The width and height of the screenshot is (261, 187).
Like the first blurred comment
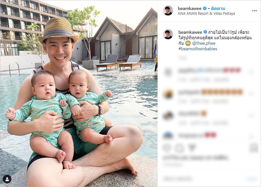tap(251, 72)
